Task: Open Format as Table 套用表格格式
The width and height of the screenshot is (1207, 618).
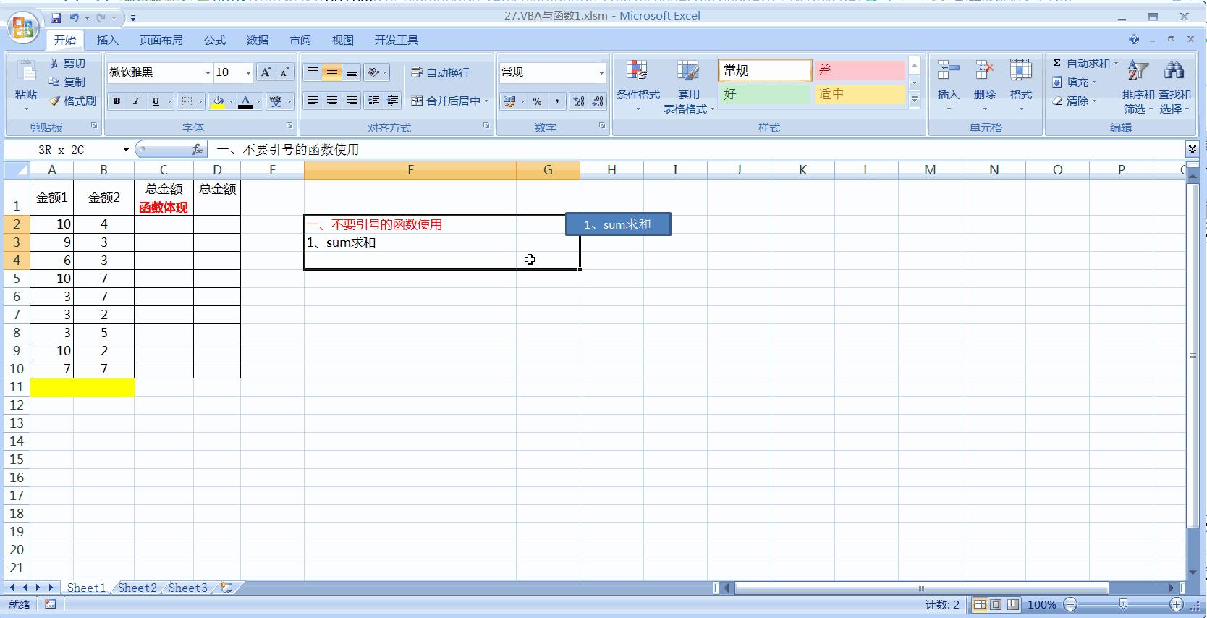Action: pyautogui.click(x=688, y=87)
